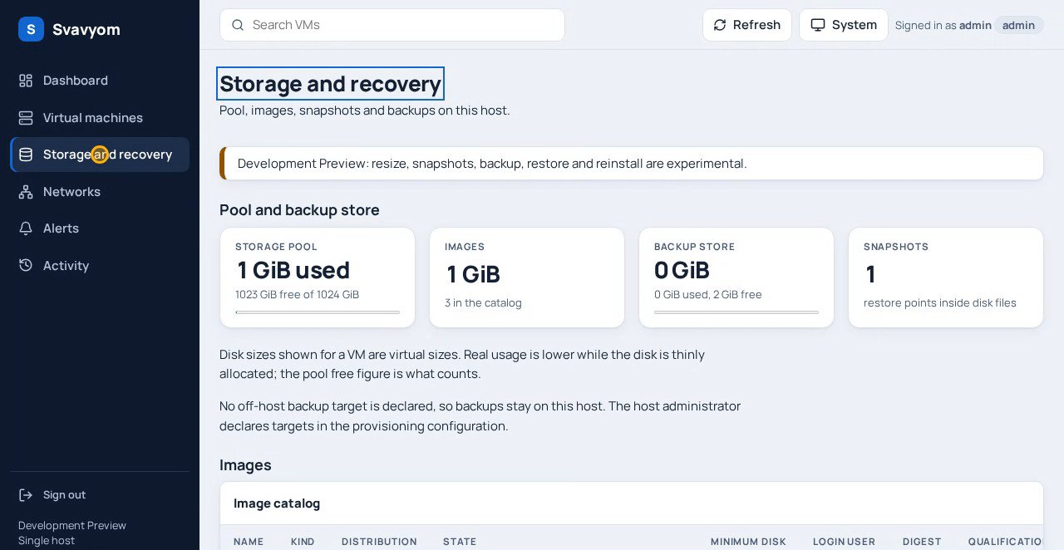This screenshot has width=1064, height=550.
Task: Click the storage pool usage bar
Action: 318,312
